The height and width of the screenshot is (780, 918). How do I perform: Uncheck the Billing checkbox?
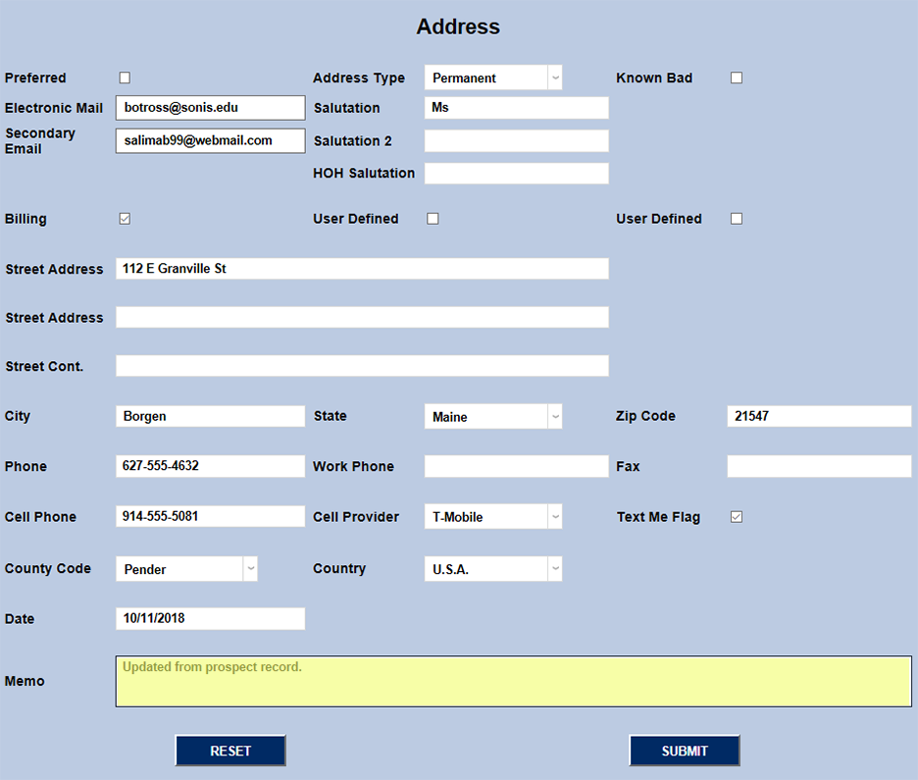[125, 218]
